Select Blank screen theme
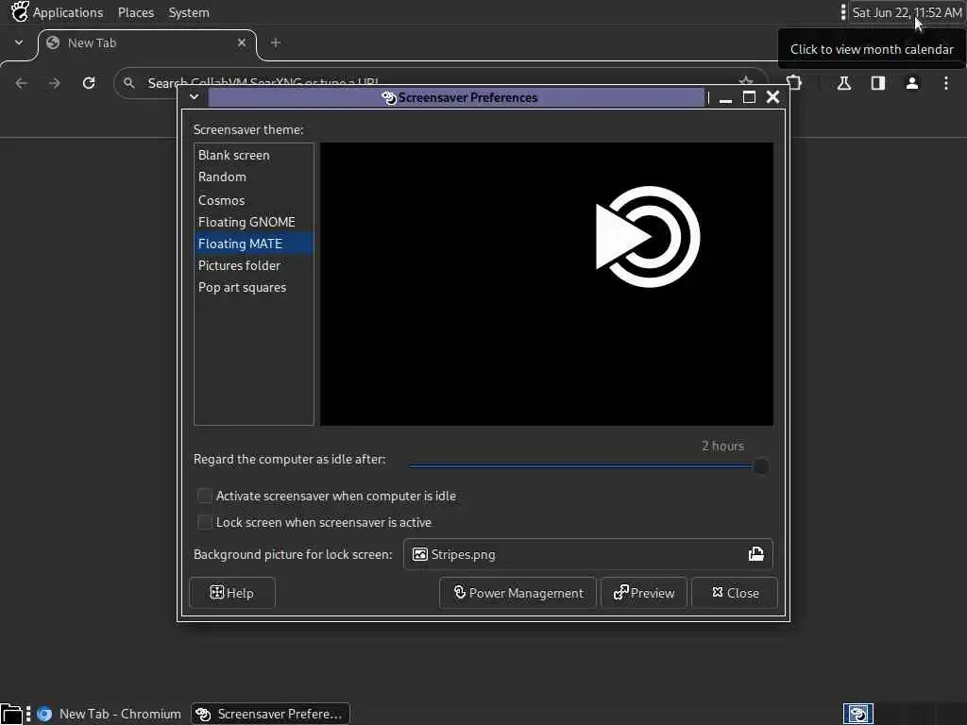 pyautogui.click(x=254, y=156)
